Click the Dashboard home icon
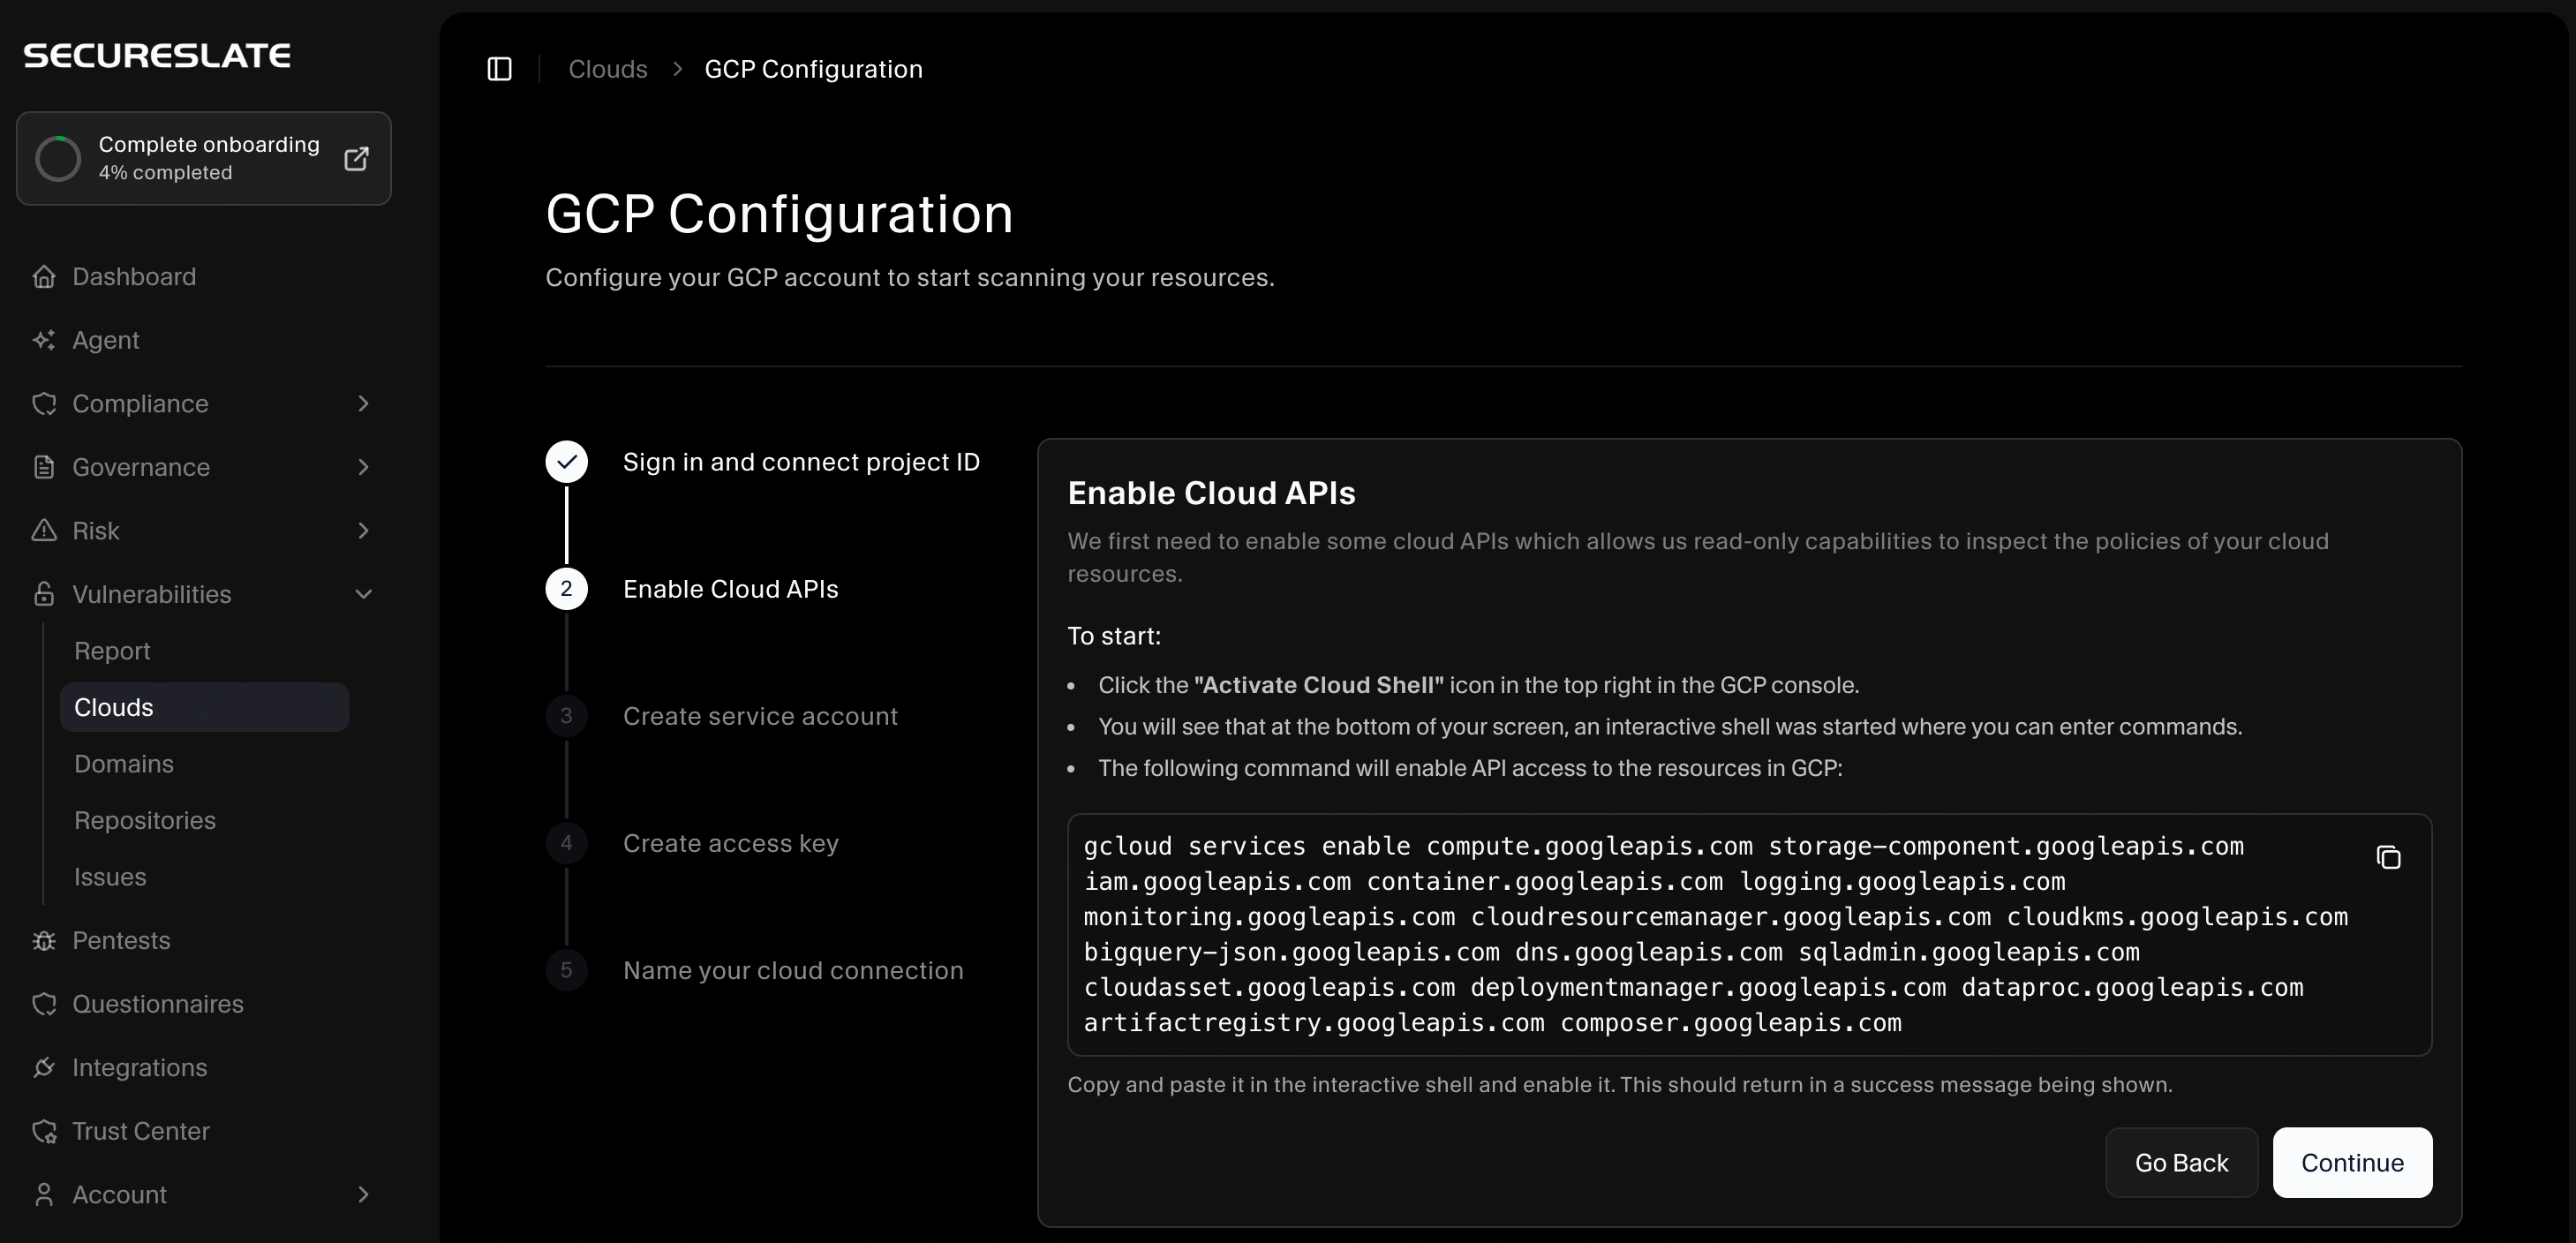The height and width of the screenshot is (1243, 2576). point(44,277)
